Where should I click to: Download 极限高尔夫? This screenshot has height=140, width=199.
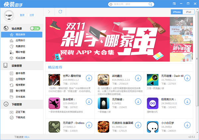point(187,102)
